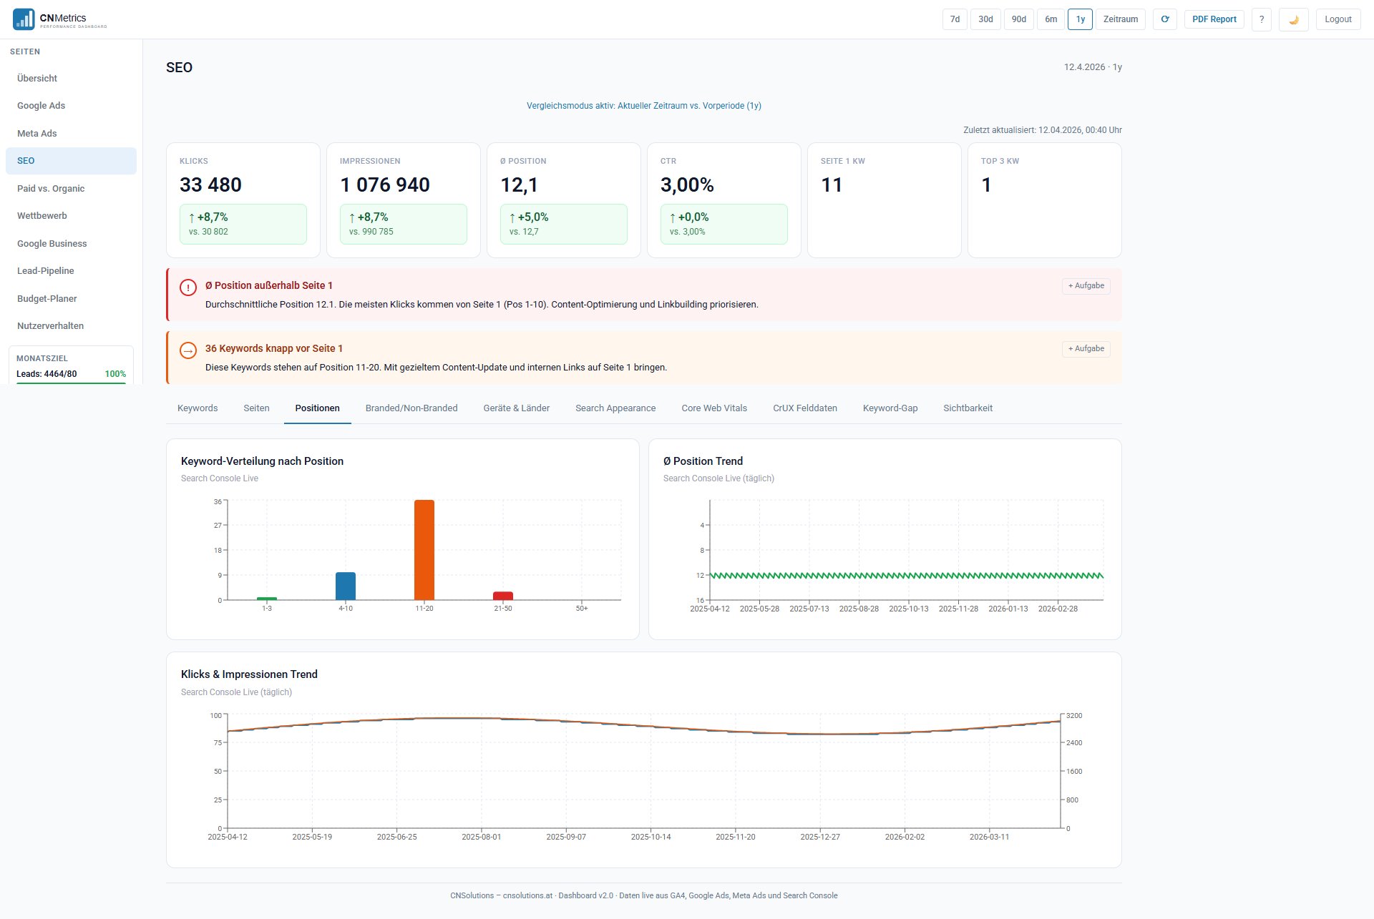This screenshot has width=1374, height=919.
Task: Click the Monatsziel progress bar
Action: point(70,383)
